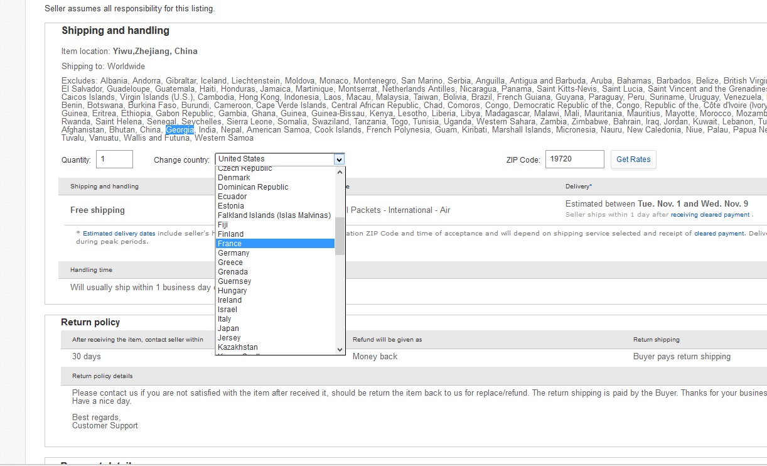
Task: Choose Falkland Islands (Islas Malvinas) option
Action: (274, 215)
